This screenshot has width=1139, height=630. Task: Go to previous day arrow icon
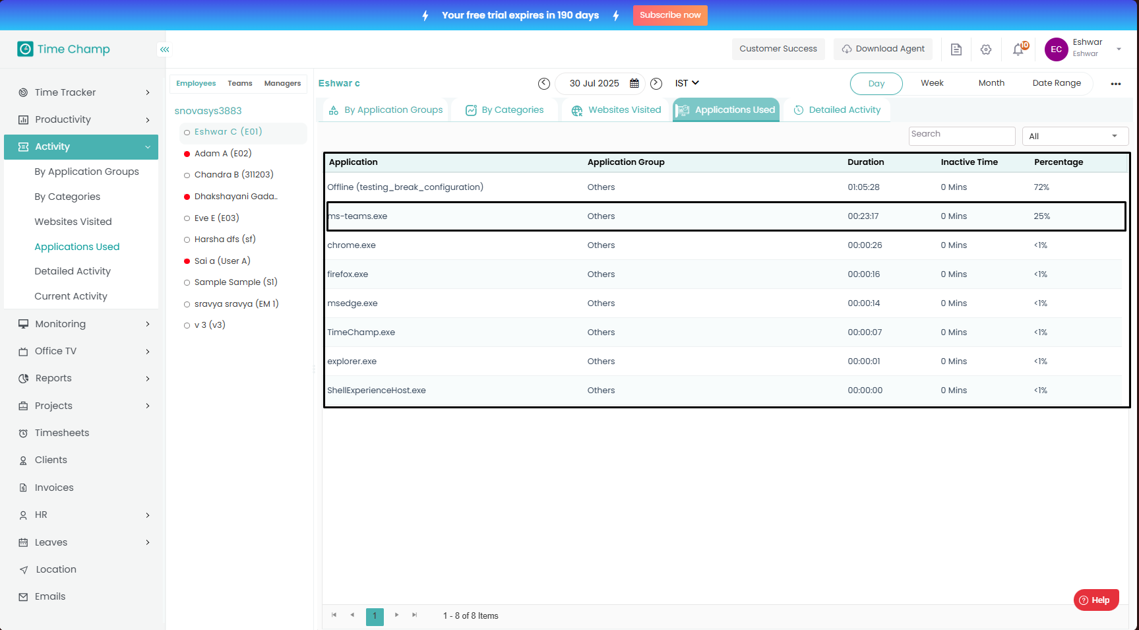(x=544, y=84)
